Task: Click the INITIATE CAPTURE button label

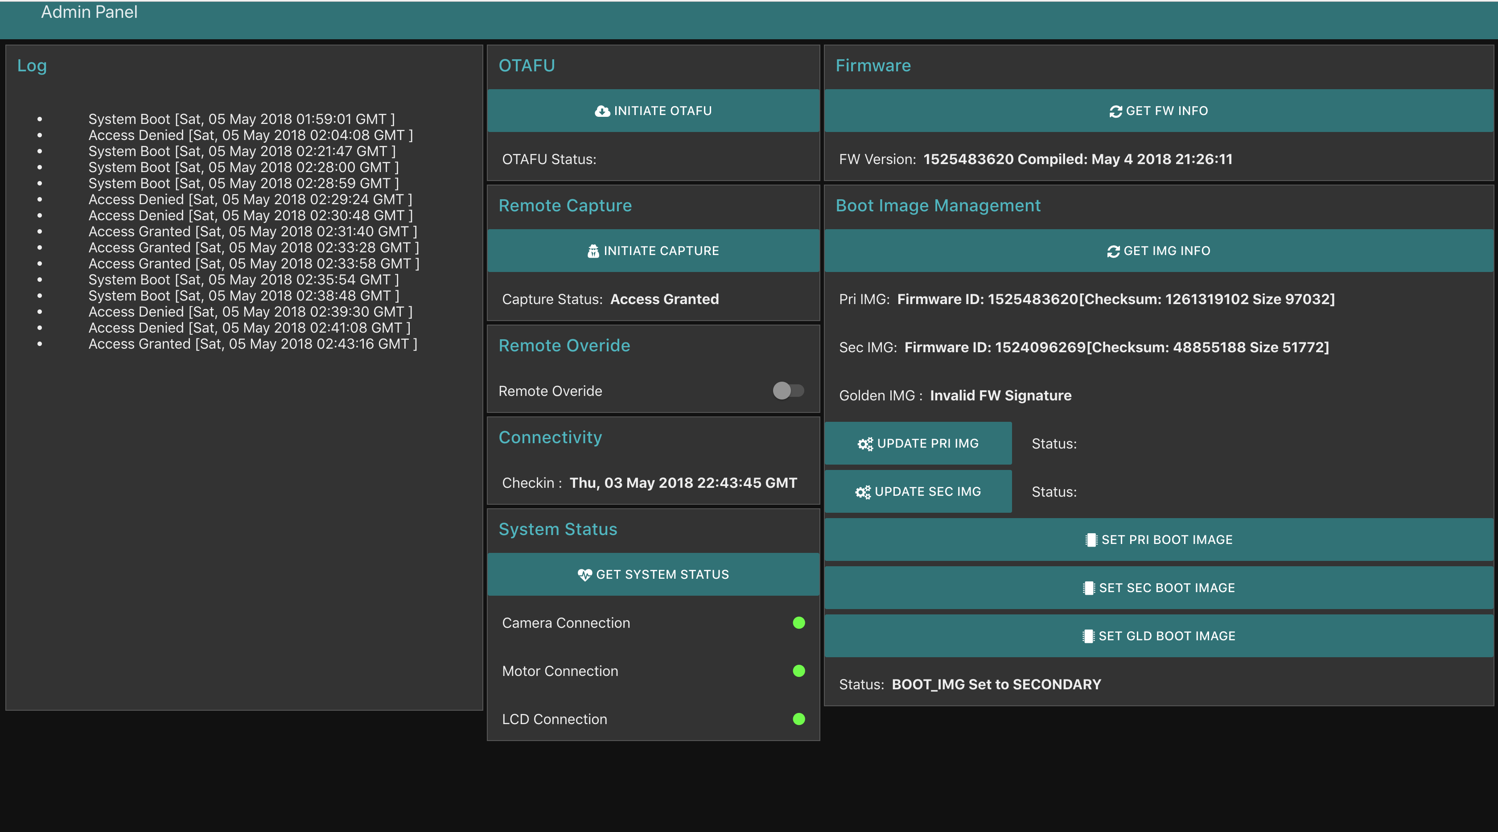Action: pyautogui.click(x=661, y=251)
